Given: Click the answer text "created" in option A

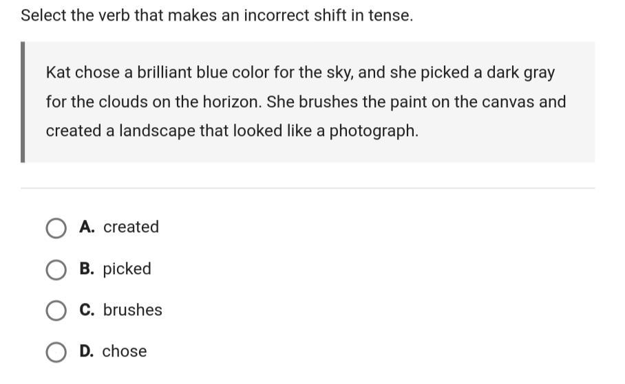Looking at the screenshot, I should click(131, 227).
